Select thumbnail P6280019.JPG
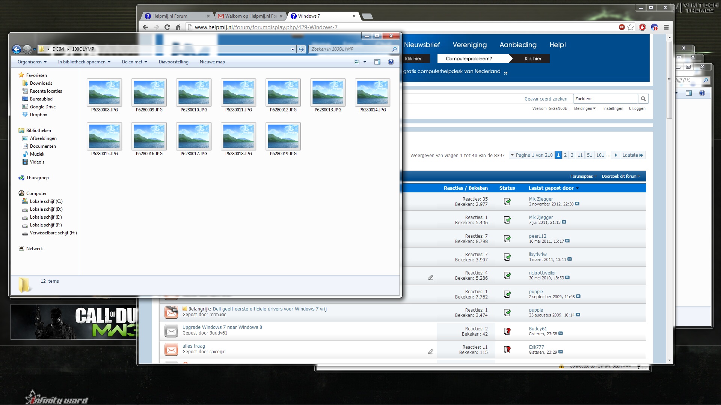721x405 pixels. [283, 136]
